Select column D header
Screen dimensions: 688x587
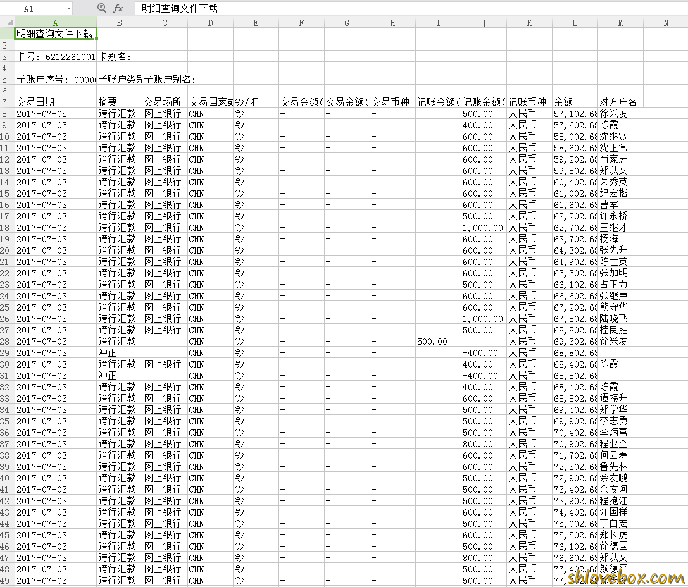(210, 23)
